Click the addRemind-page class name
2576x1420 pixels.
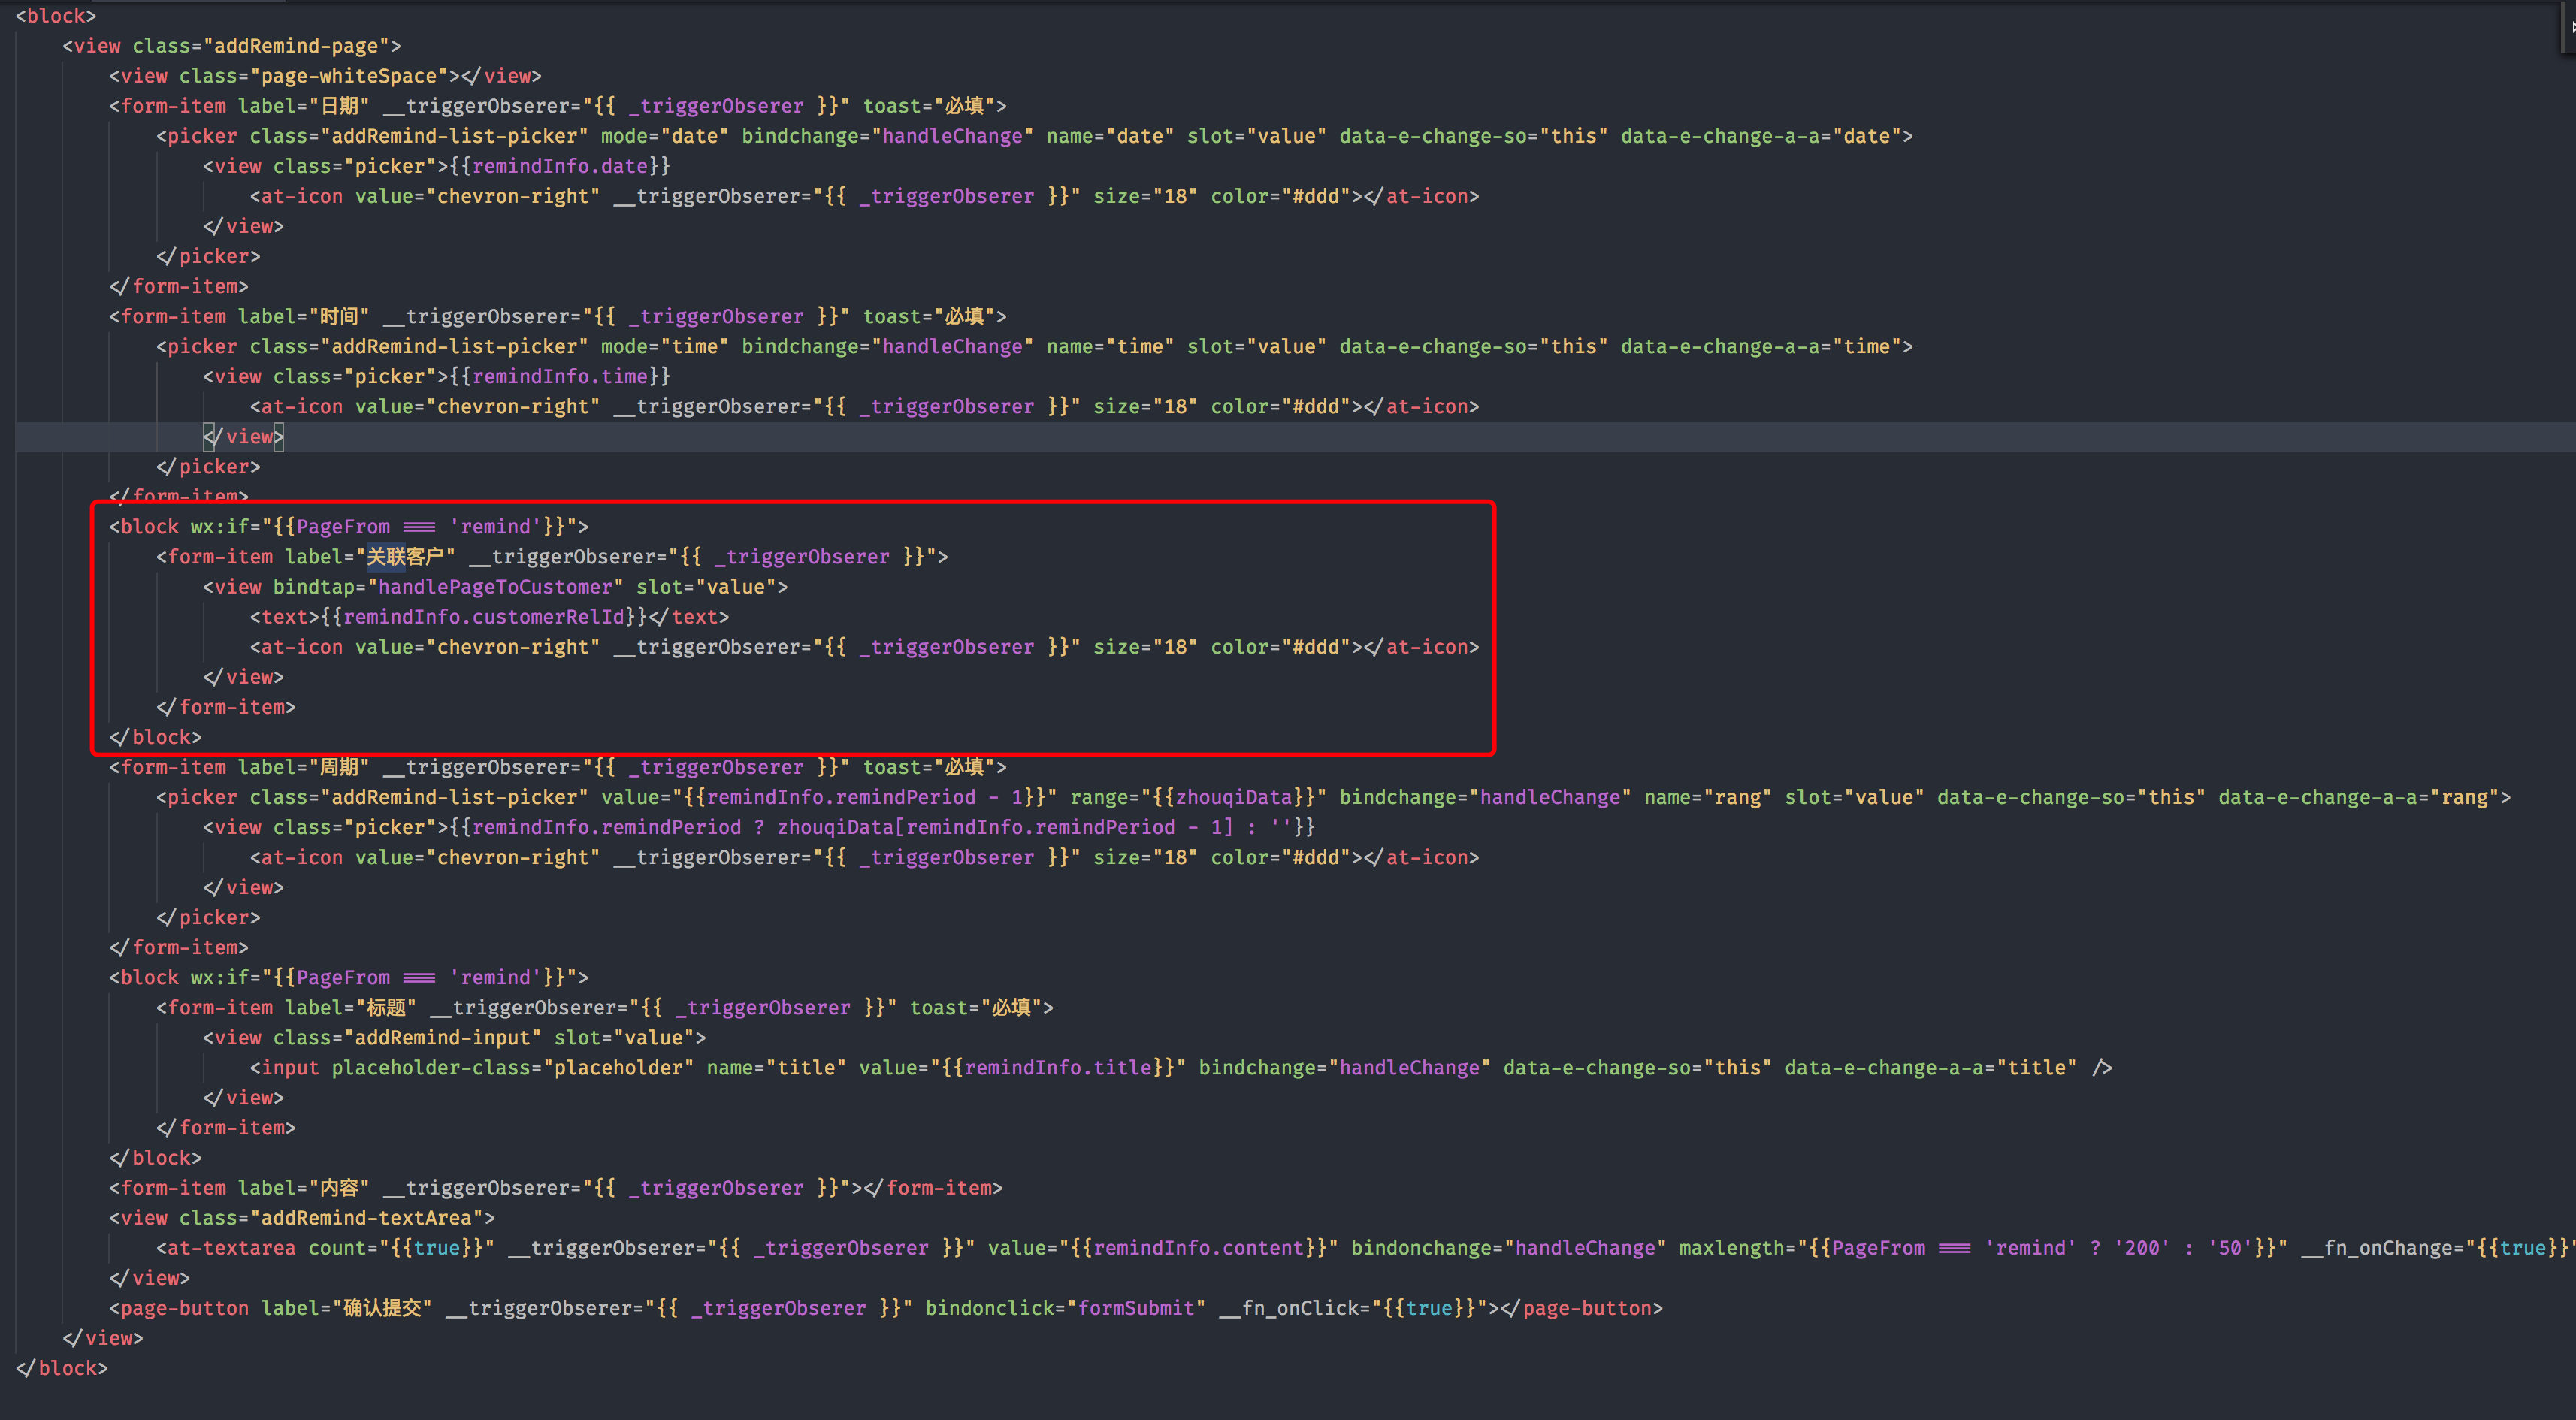click(296, 46)
